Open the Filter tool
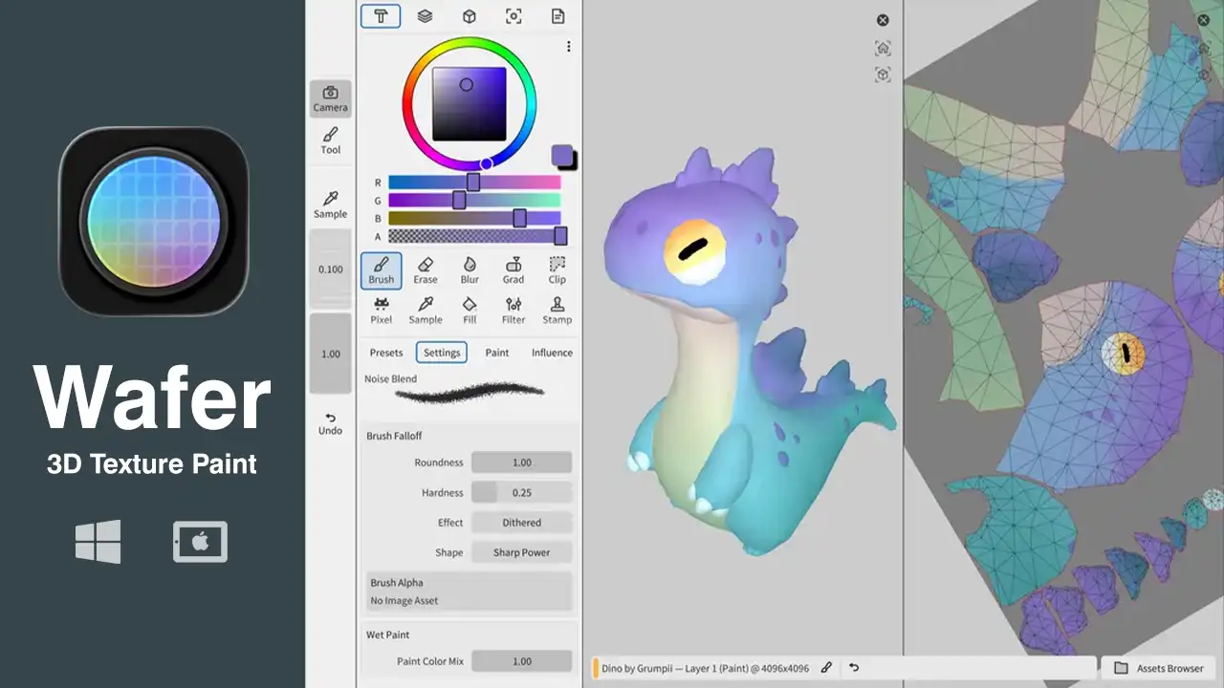 (x=514, y=311)
